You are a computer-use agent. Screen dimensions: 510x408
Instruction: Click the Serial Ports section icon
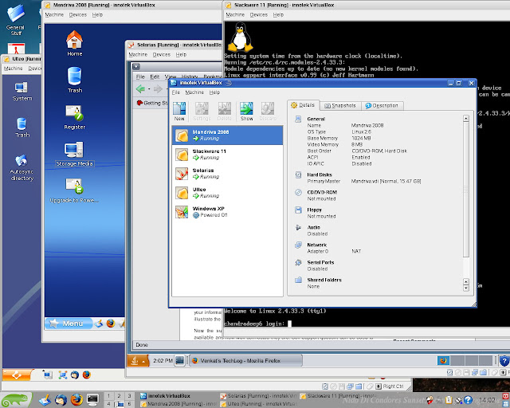[298, 263]
